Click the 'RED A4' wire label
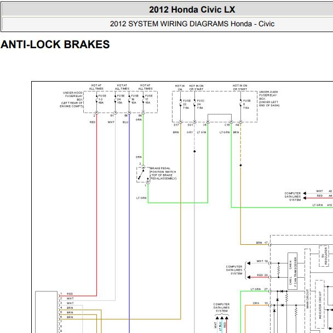 click(x=324, y=196)
